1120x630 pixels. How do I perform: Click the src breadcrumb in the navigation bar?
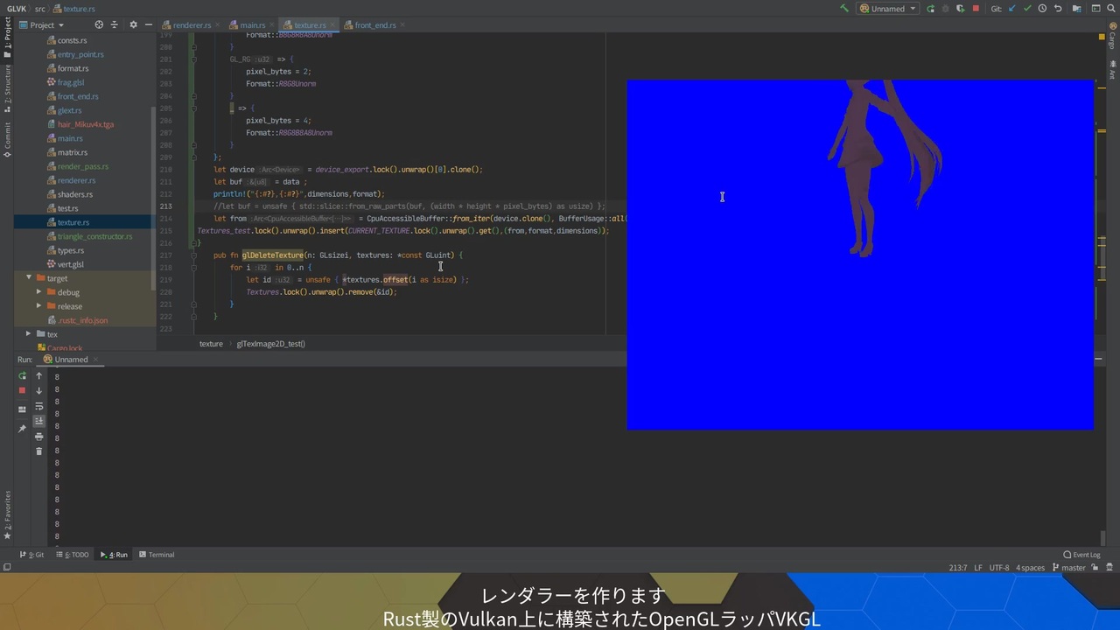coord(40,9)
